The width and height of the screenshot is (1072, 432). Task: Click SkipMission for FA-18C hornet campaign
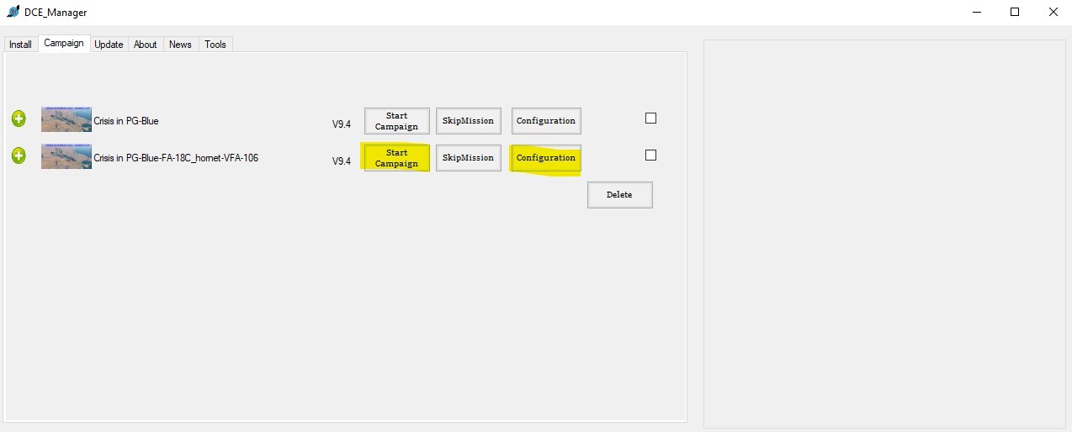tap(469, 158)
